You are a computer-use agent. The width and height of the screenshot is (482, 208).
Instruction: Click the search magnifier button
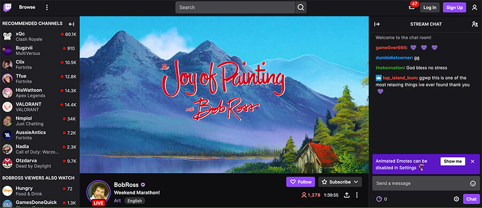tap(300, 7)
